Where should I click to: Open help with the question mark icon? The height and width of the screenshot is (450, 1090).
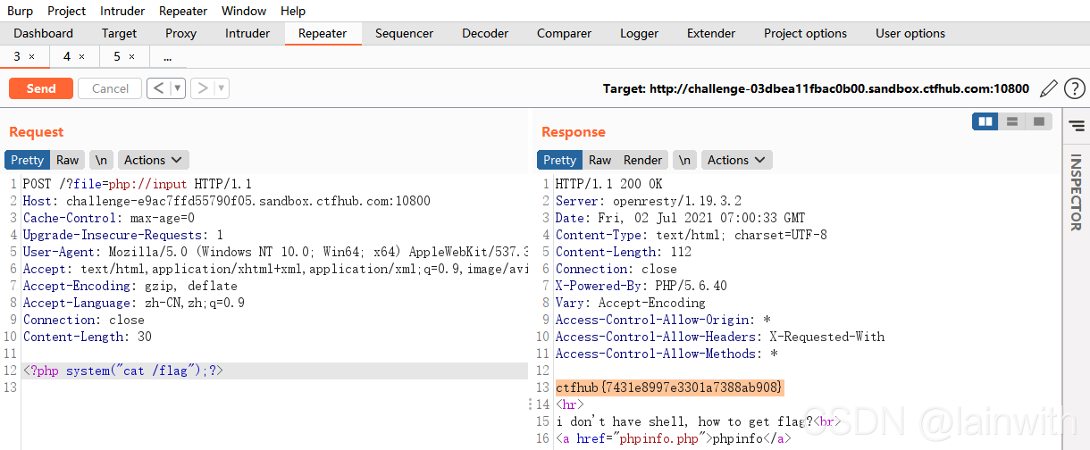click(x=1075, y=88)
